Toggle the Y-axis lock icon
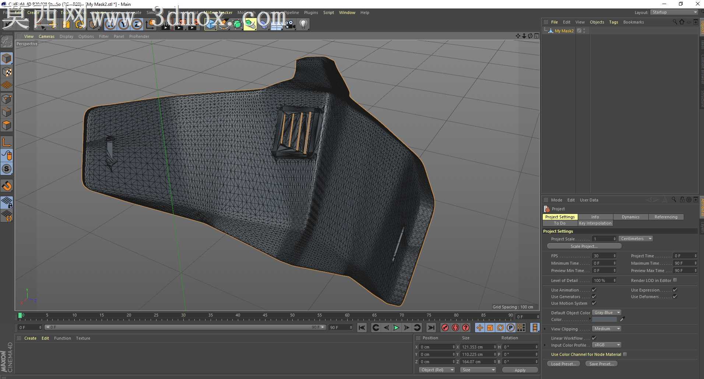Viewport: 704px width, 379px height. [123, 25]
